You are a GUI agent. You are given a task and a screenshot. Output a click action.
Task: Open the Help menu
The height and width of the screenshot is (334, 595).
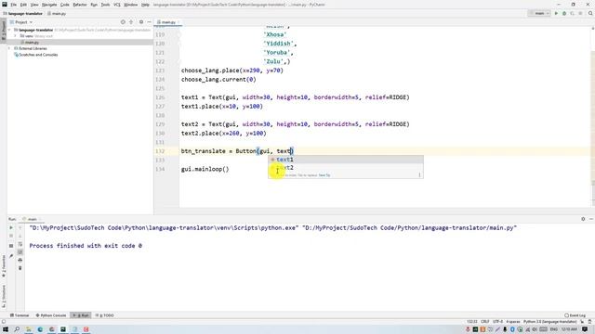[145, 5]
